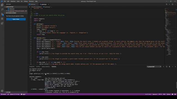Screen dimensions: 177x99
Task: Close the terminal panel with X icon
Action: click(175, 67)
